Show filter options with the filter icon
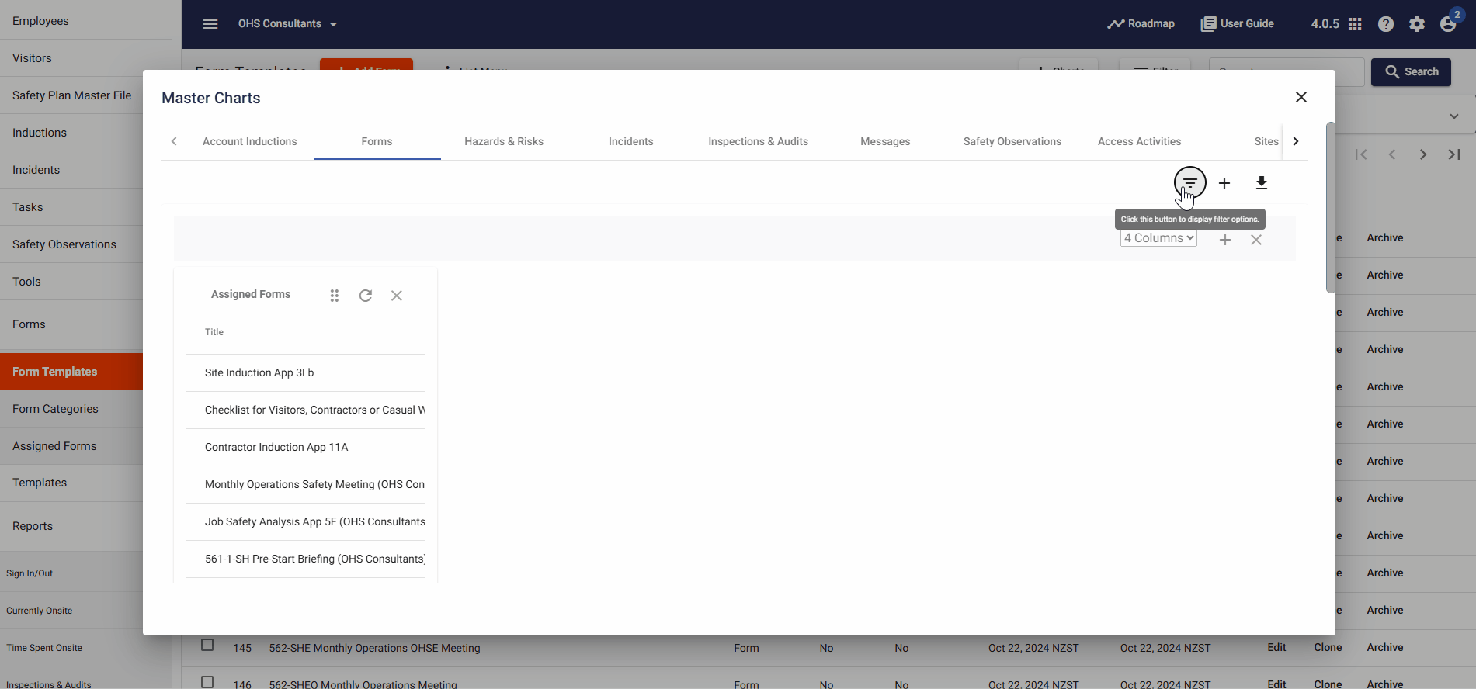Screen dimensions: 1476x689 tap(1189, 183)
